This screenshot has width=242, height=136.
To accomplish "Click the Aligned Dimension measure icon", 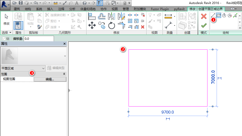I will (168, 25).
